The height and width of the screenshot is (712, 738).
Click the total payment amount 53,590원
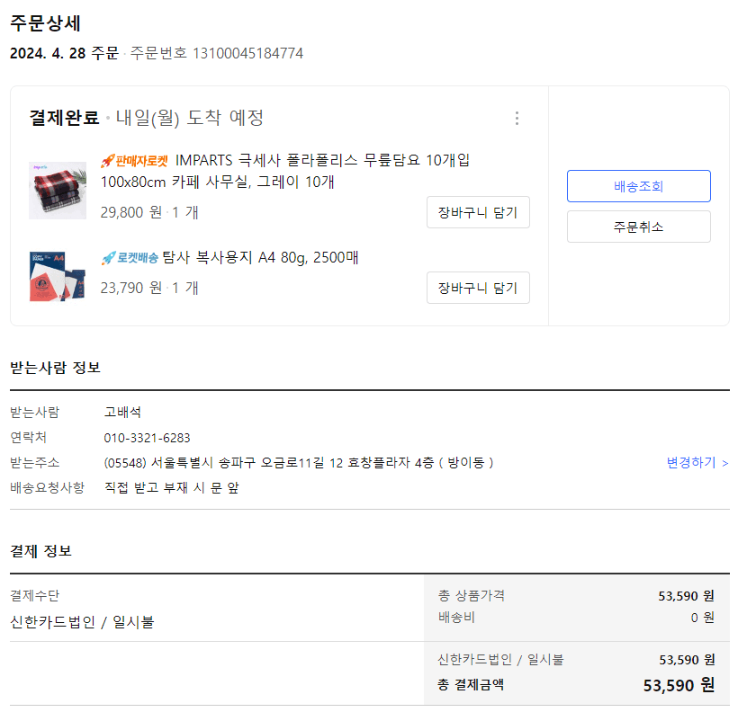click(x=680, y=684)
